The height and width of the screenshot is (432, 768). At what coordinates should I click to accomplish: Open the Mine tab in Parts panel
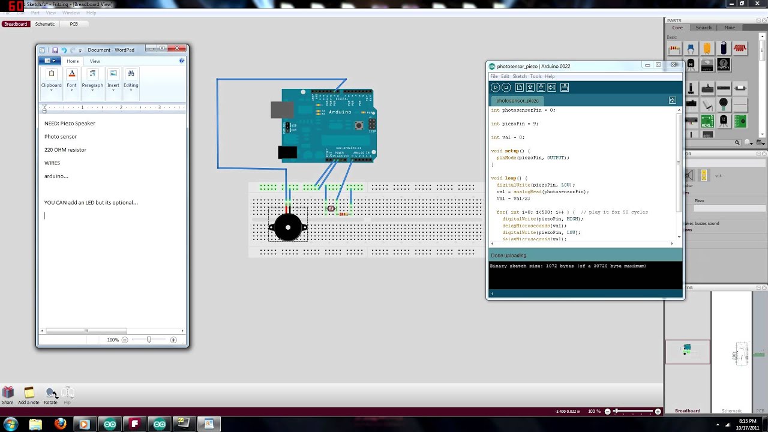730,28
